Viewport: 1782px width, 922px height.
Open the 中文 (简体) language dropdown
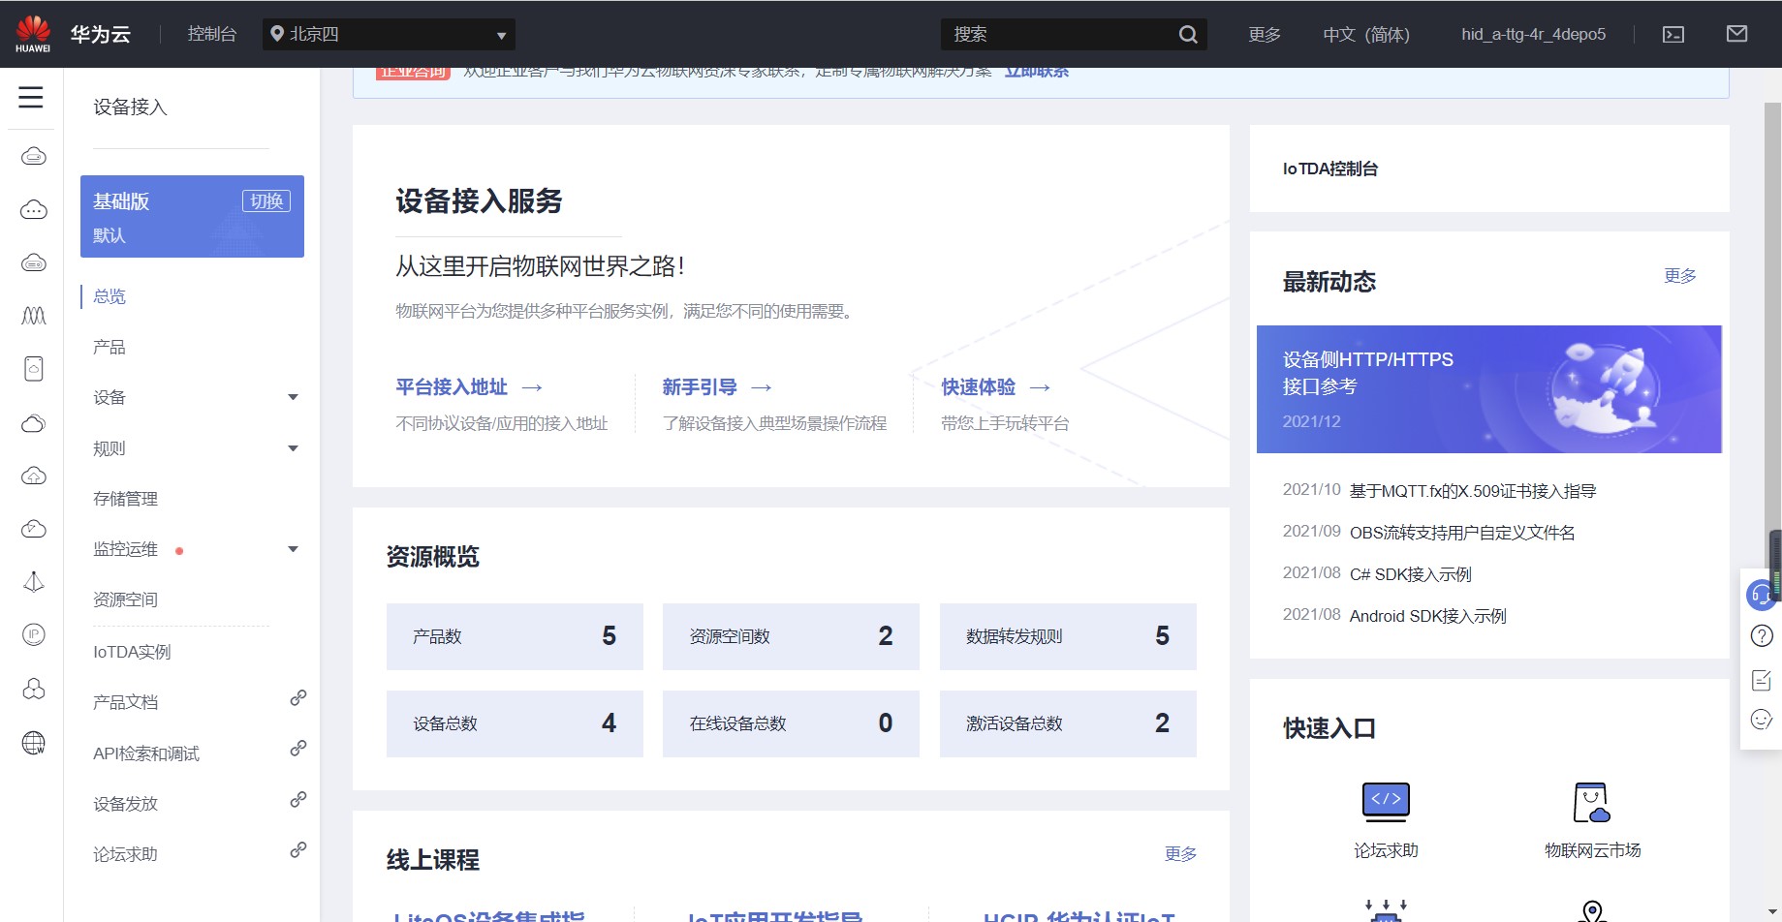1366,35
